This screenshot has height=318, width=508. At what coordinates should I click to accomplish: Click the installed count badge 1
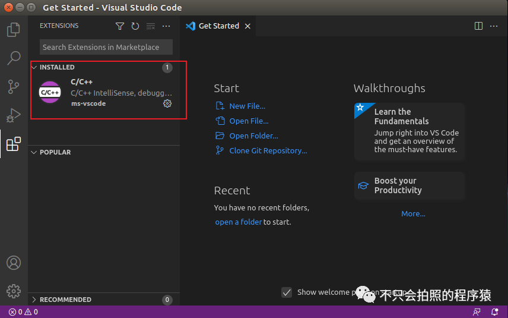coord(167,68)
